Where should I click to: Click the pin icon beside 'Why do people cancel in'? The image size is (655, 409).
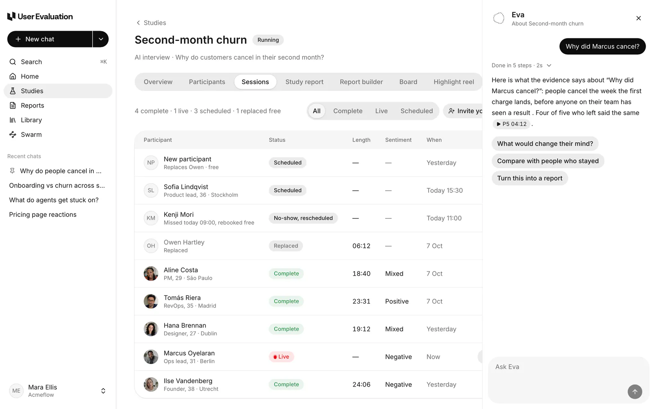pos(12,171)
